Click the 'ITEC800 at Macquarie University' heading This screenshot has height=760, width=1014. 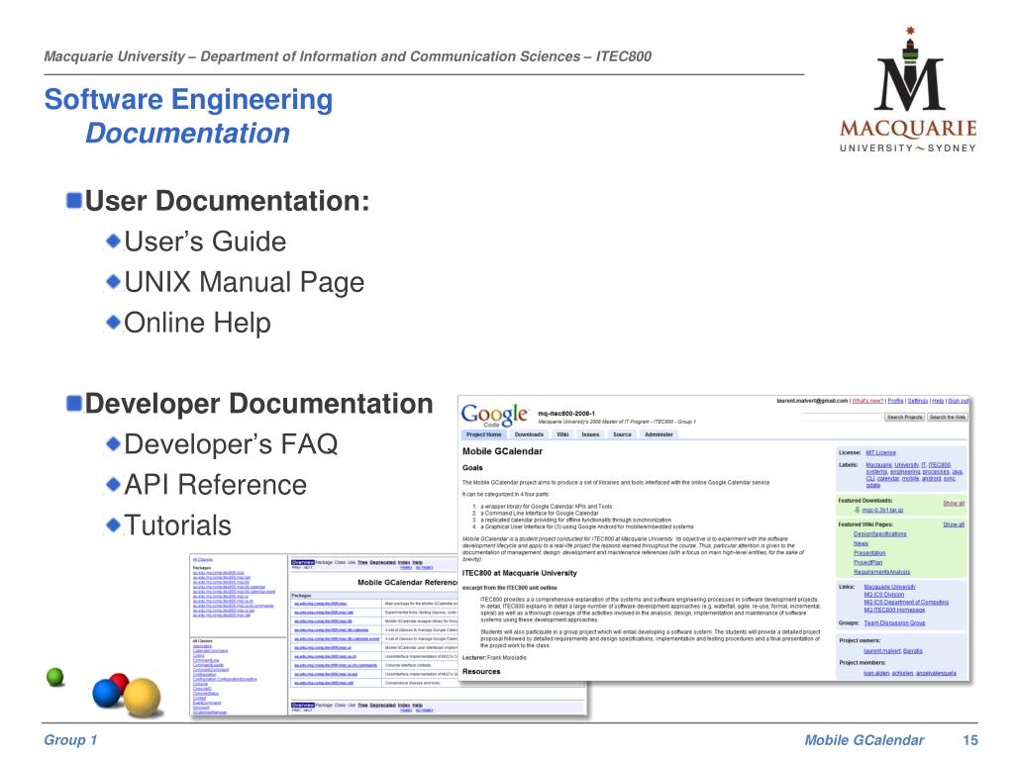click(x=519, y=573)
